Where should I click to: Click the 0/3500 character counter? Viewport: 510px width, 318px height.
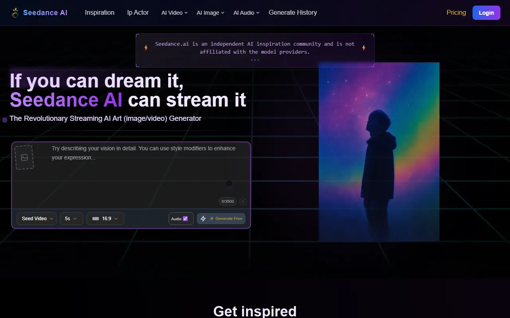[x=228, y=202]
